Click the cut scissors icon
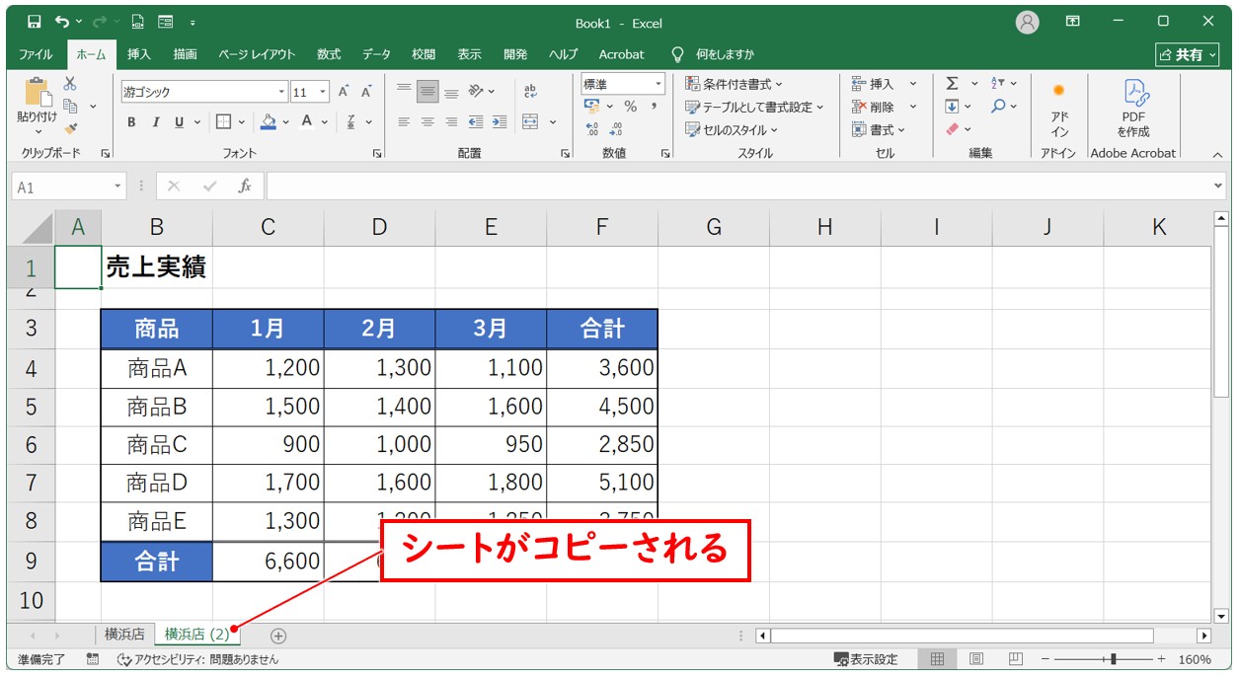 click(x=70, y=85)
